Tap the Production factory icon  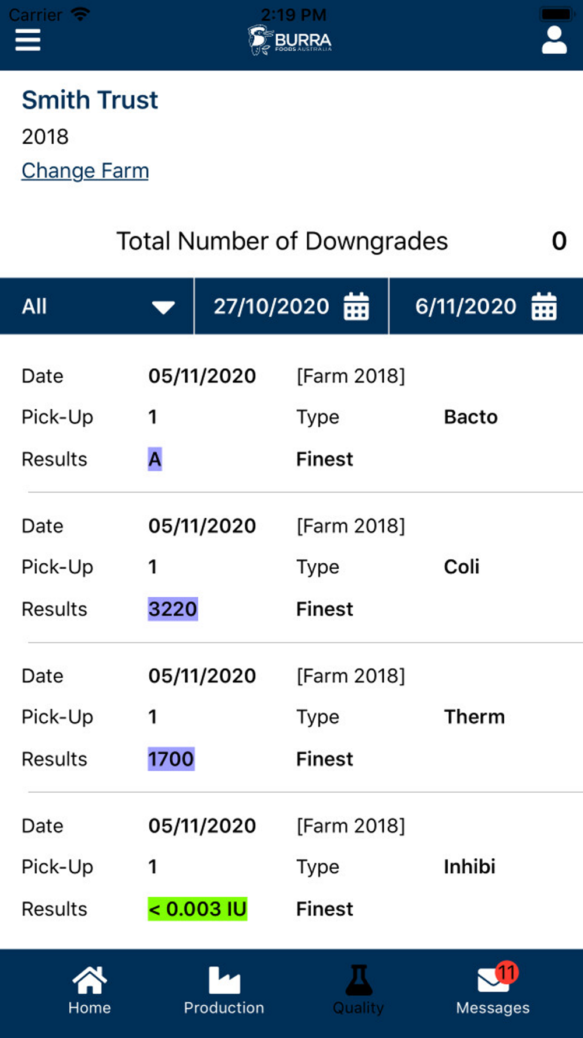(224, 980)
